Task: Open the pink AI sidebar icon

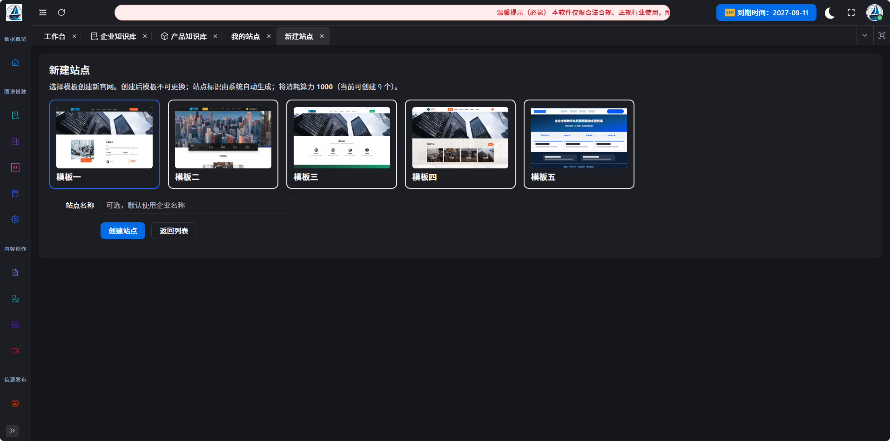Action: click(x=15, y=167)
